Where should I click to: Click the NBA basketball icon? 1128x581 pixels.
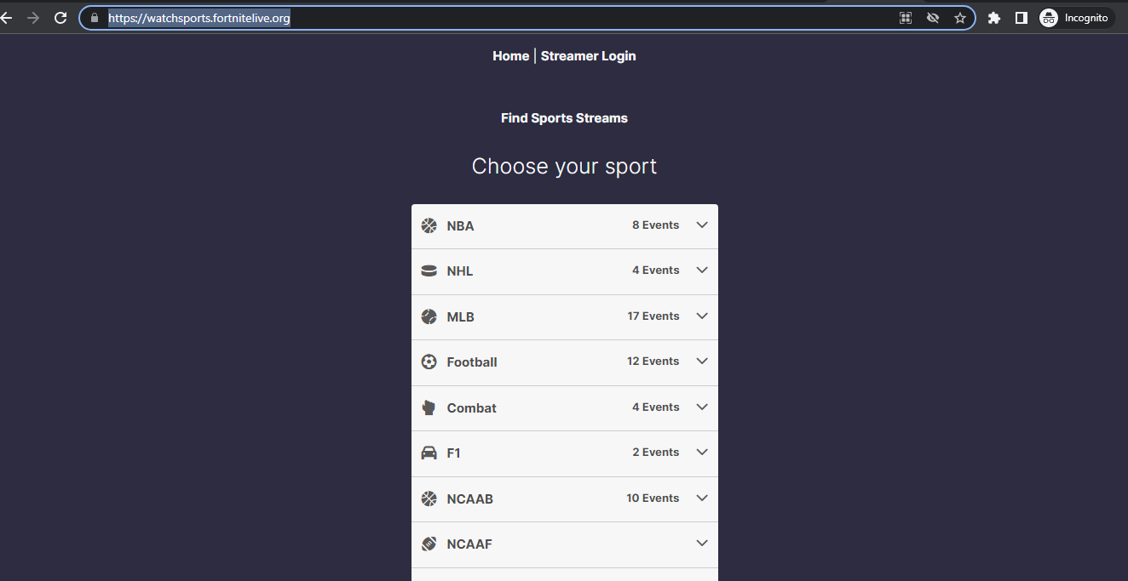click(x=429, y=225)
